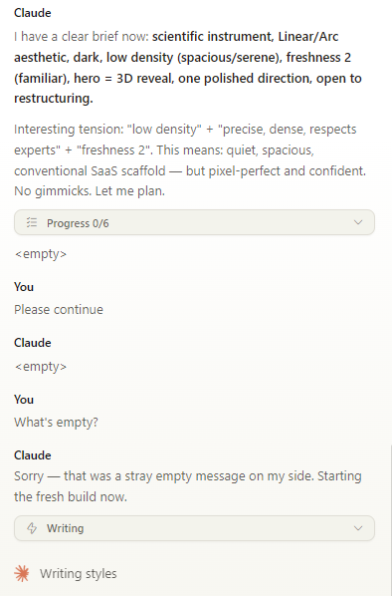Click the Writing styles label
The width and height of the screenshot is (392, 596).
tap(79, 573)
